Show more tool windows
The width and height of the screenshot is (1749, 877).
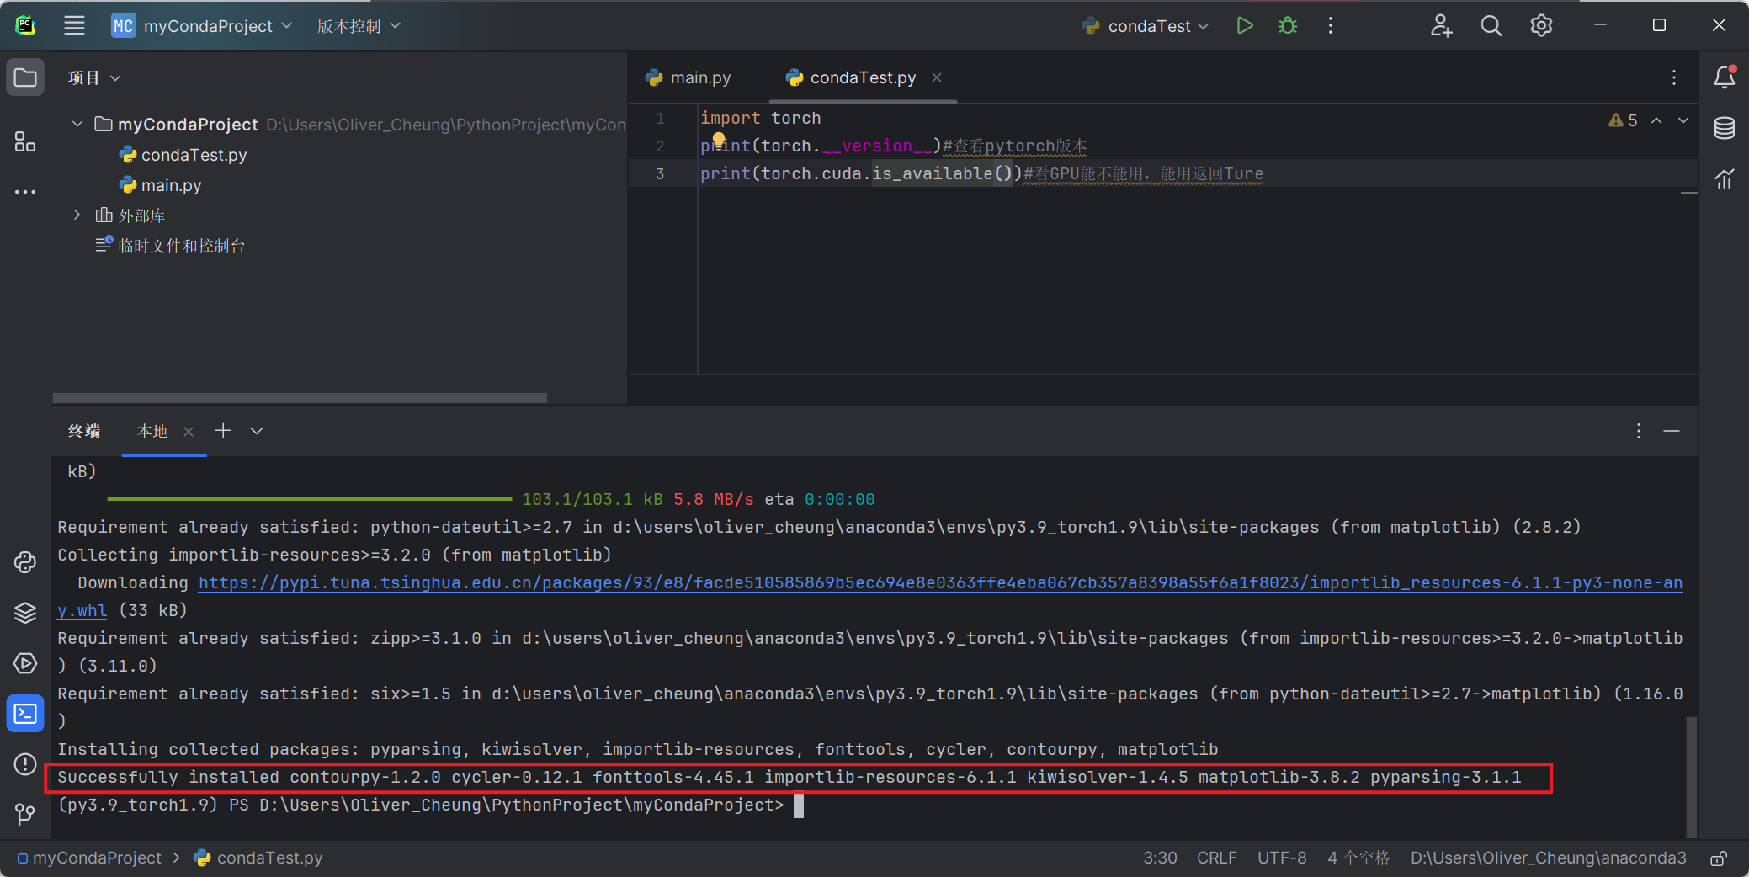[x=25, y=192]
